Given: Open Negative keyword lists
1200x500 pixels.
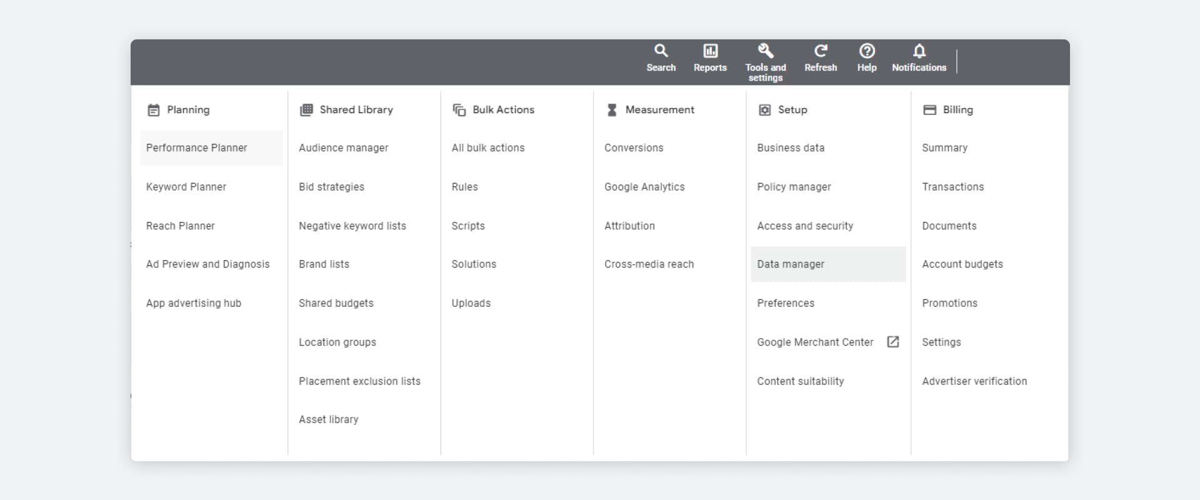Looking at the screenshot, I should (x=352, y=226).
